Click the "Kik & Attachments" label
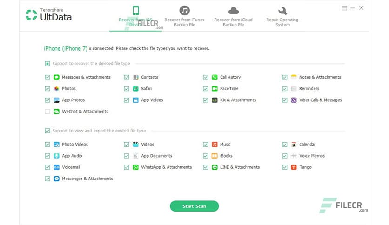 point(238,100)
